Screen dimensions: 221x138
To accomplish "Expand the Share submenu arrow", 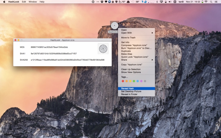I will pyautogui.click(x=152, y=60).
